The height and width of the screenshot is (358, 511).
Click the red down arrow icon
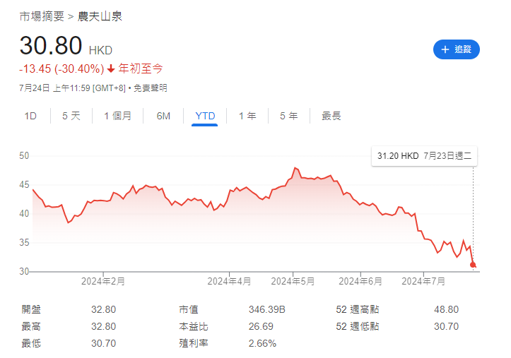pos(111,68)
